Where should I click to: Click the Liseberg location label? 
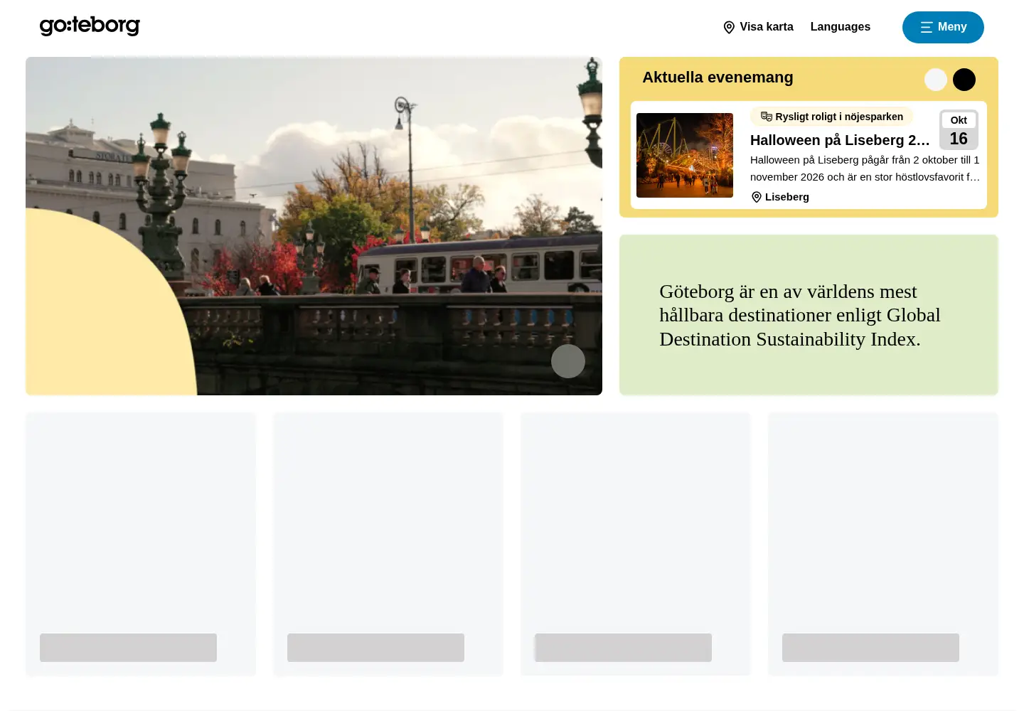786,197
